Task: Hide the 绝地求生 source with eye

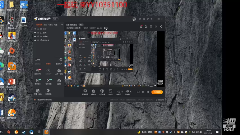Action: click(x=35, y=40)
